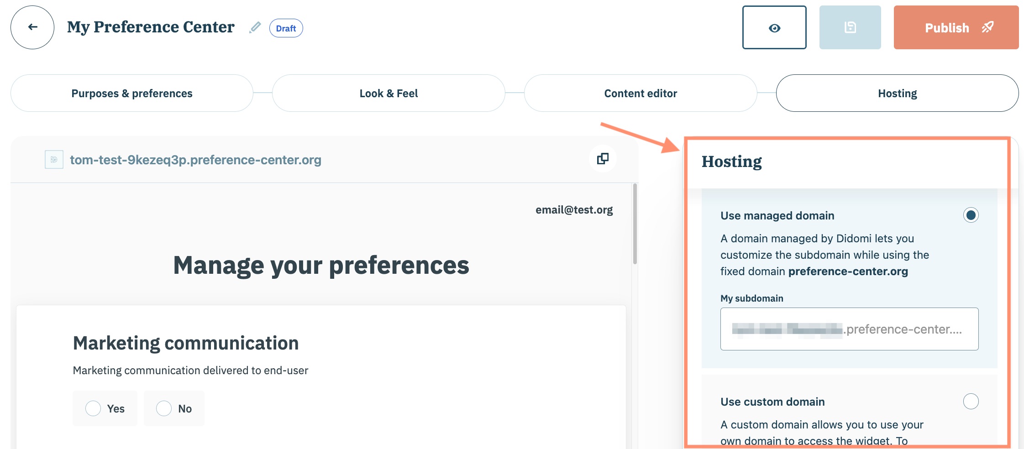The image size is (1024, 449).
Task: Edit the preference center name with pencil icon
Action: click(x=255, y=28)
